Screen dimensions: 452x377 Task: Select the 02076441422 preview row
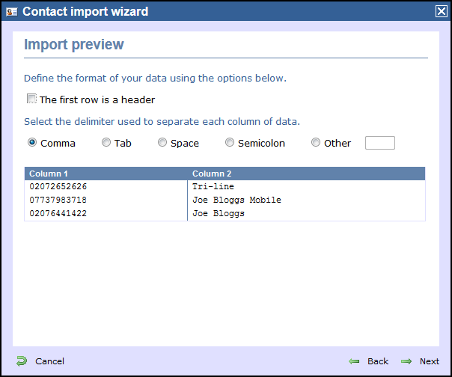225,214
